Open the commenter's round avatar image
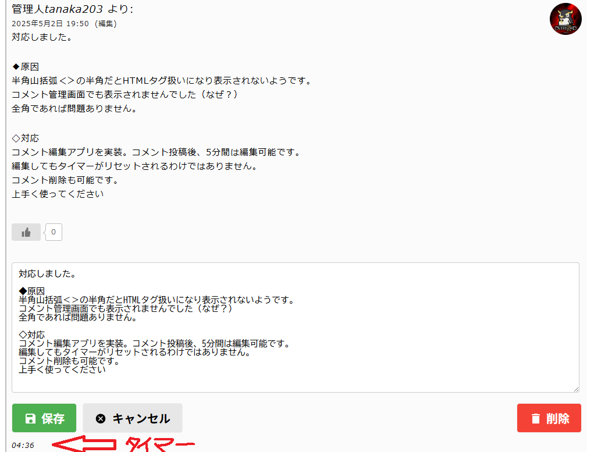 point(565,19)
